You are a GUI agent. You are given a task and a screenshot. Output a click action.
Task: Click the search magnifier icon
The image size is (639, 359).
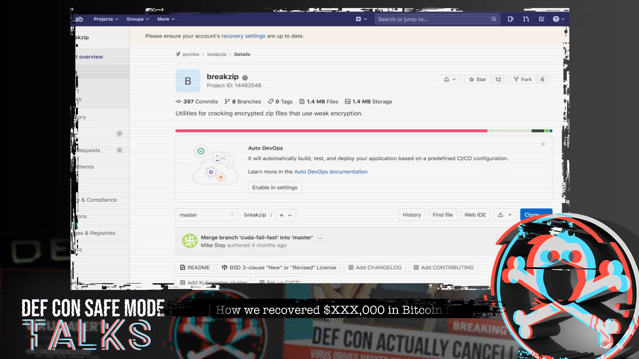(494, 19)
